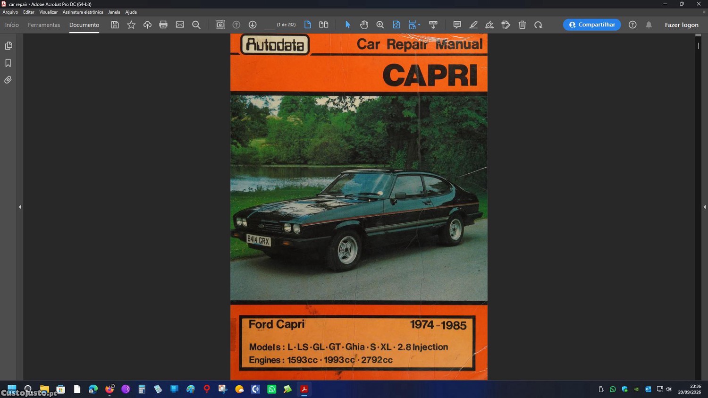
Task: Go to next page with down arrow
Action: pyautogui.click(x=253, y=25)
